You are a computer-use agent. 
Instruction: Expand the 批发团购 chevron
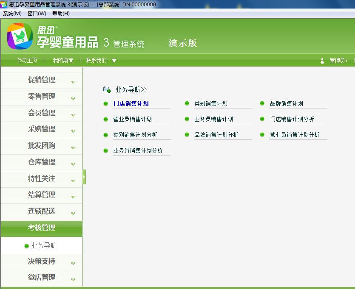pos(73,147)
